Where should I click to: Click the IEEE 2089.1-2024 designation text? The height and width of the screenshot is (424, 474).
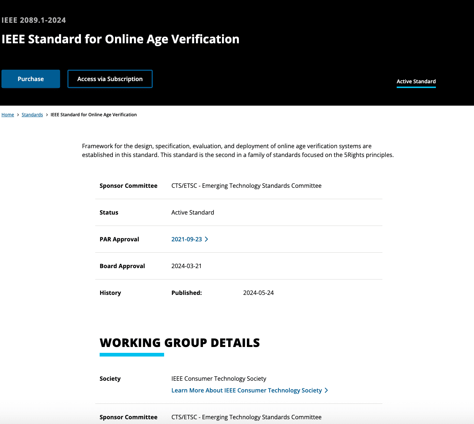[34, 20]
